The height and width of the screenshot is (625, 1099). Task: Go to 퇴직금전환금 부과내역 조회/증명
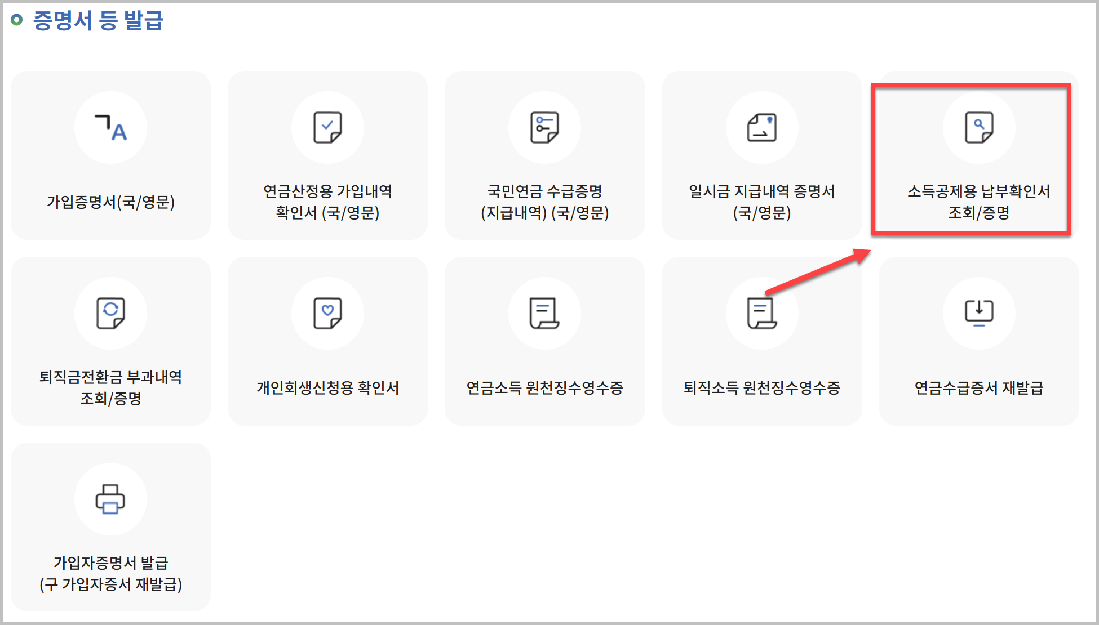pyautogui.click(x=110, y=387)
